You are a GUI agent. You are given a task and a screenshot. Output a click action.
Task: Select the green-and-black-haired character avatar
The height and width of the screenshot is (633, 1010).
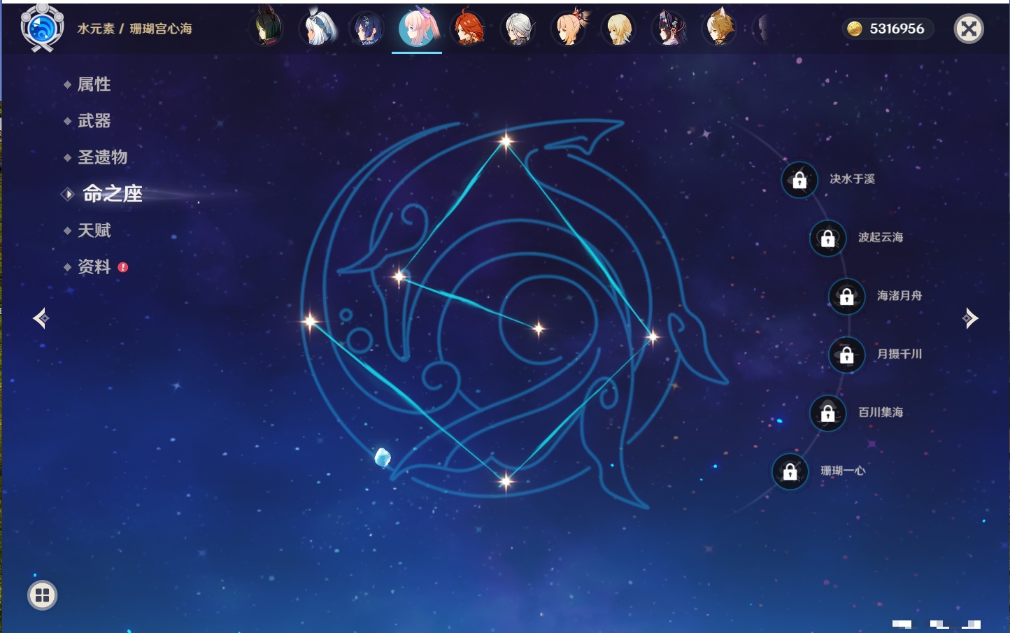(268, 29)
